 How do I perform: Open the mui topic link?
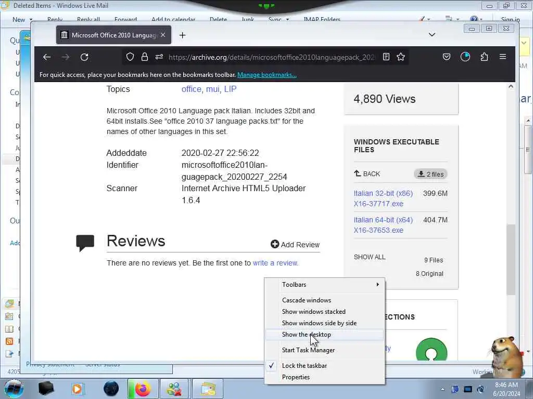[x=213, y=89]
